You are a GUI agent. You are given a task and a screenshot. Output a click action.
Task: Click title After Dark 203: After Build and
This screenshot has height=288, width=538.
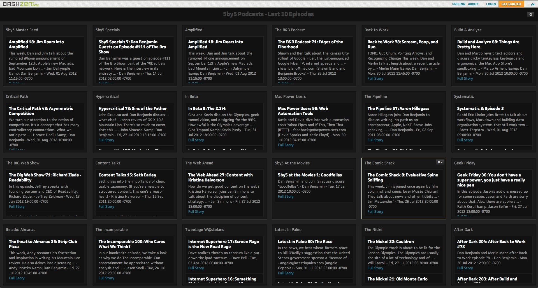[487, 279]
